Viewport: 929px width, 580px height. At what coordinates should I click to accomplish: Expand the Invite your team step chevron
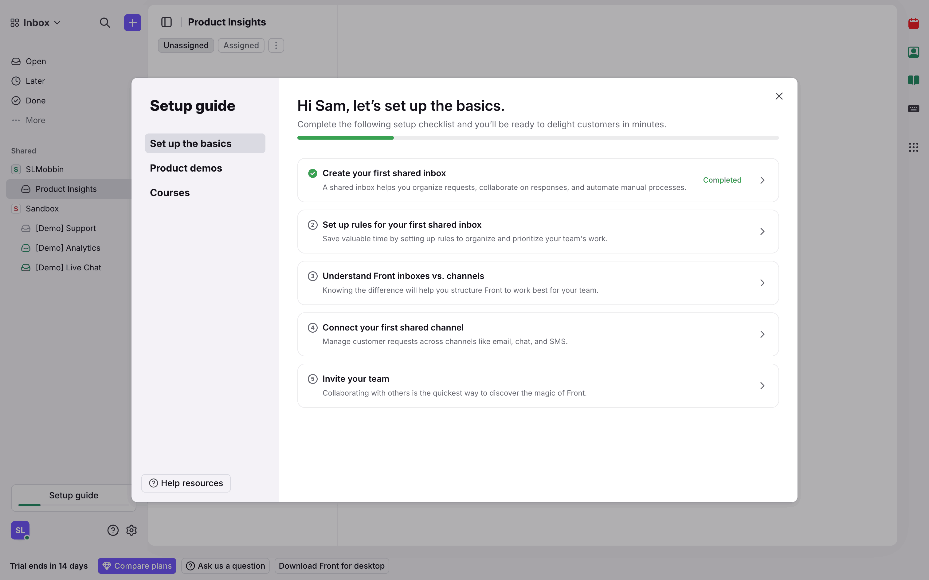coord(762,385)
